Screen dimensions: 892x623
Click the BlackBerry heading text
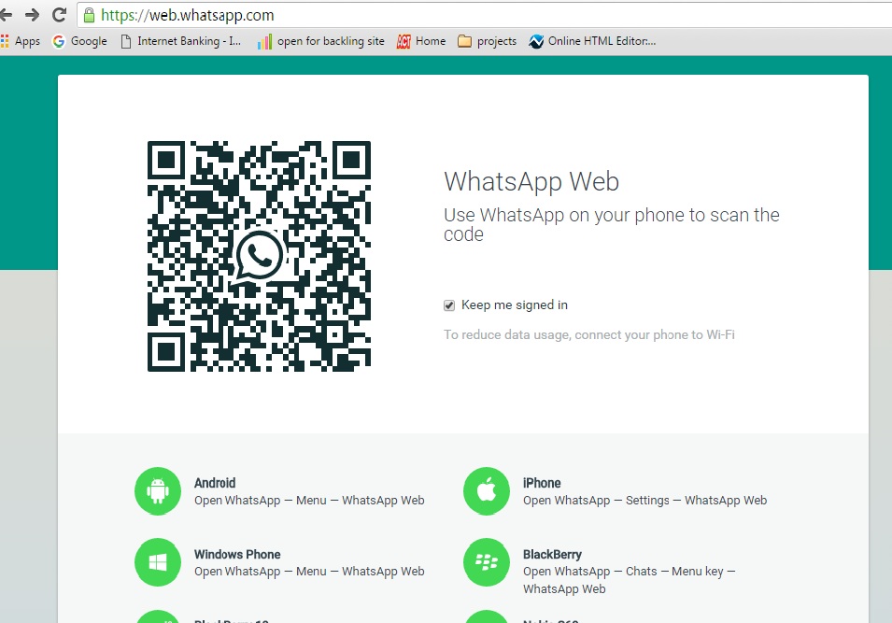tap(552, 555)
